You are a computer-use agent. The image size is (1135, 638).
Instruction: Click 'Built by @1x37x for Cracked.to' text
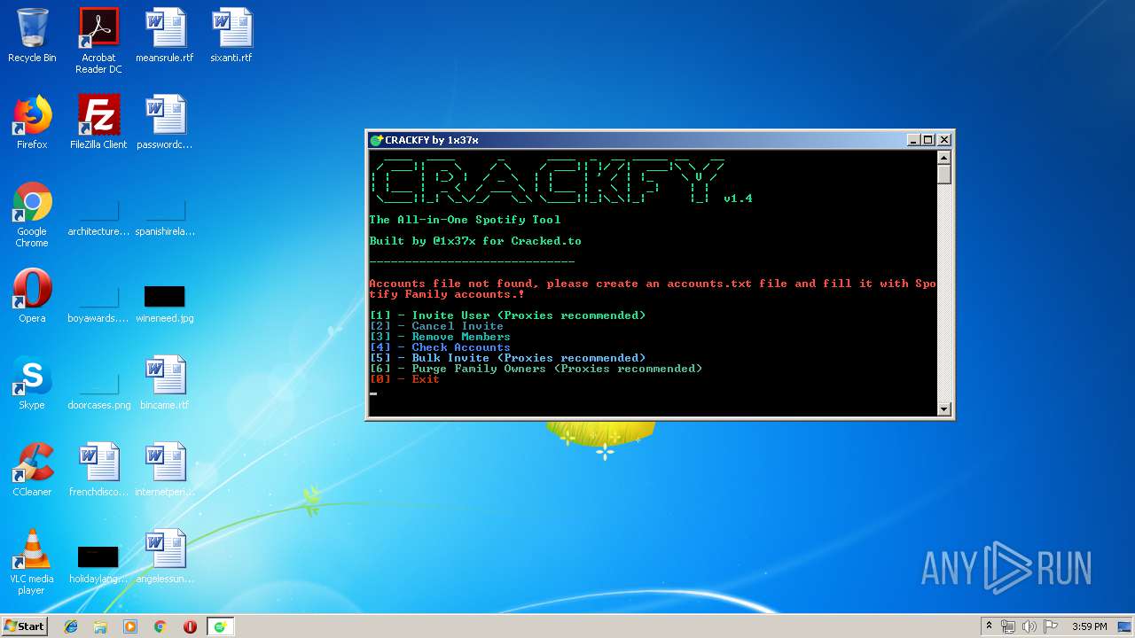pyautogui.click(x=475, y=241)
